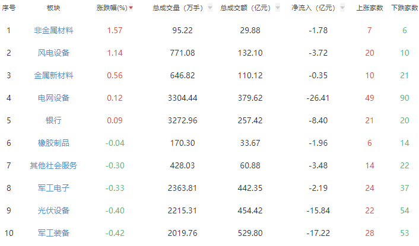Go to the 橡胶制品 sector page
419x246 pixels.
[53, 143]
